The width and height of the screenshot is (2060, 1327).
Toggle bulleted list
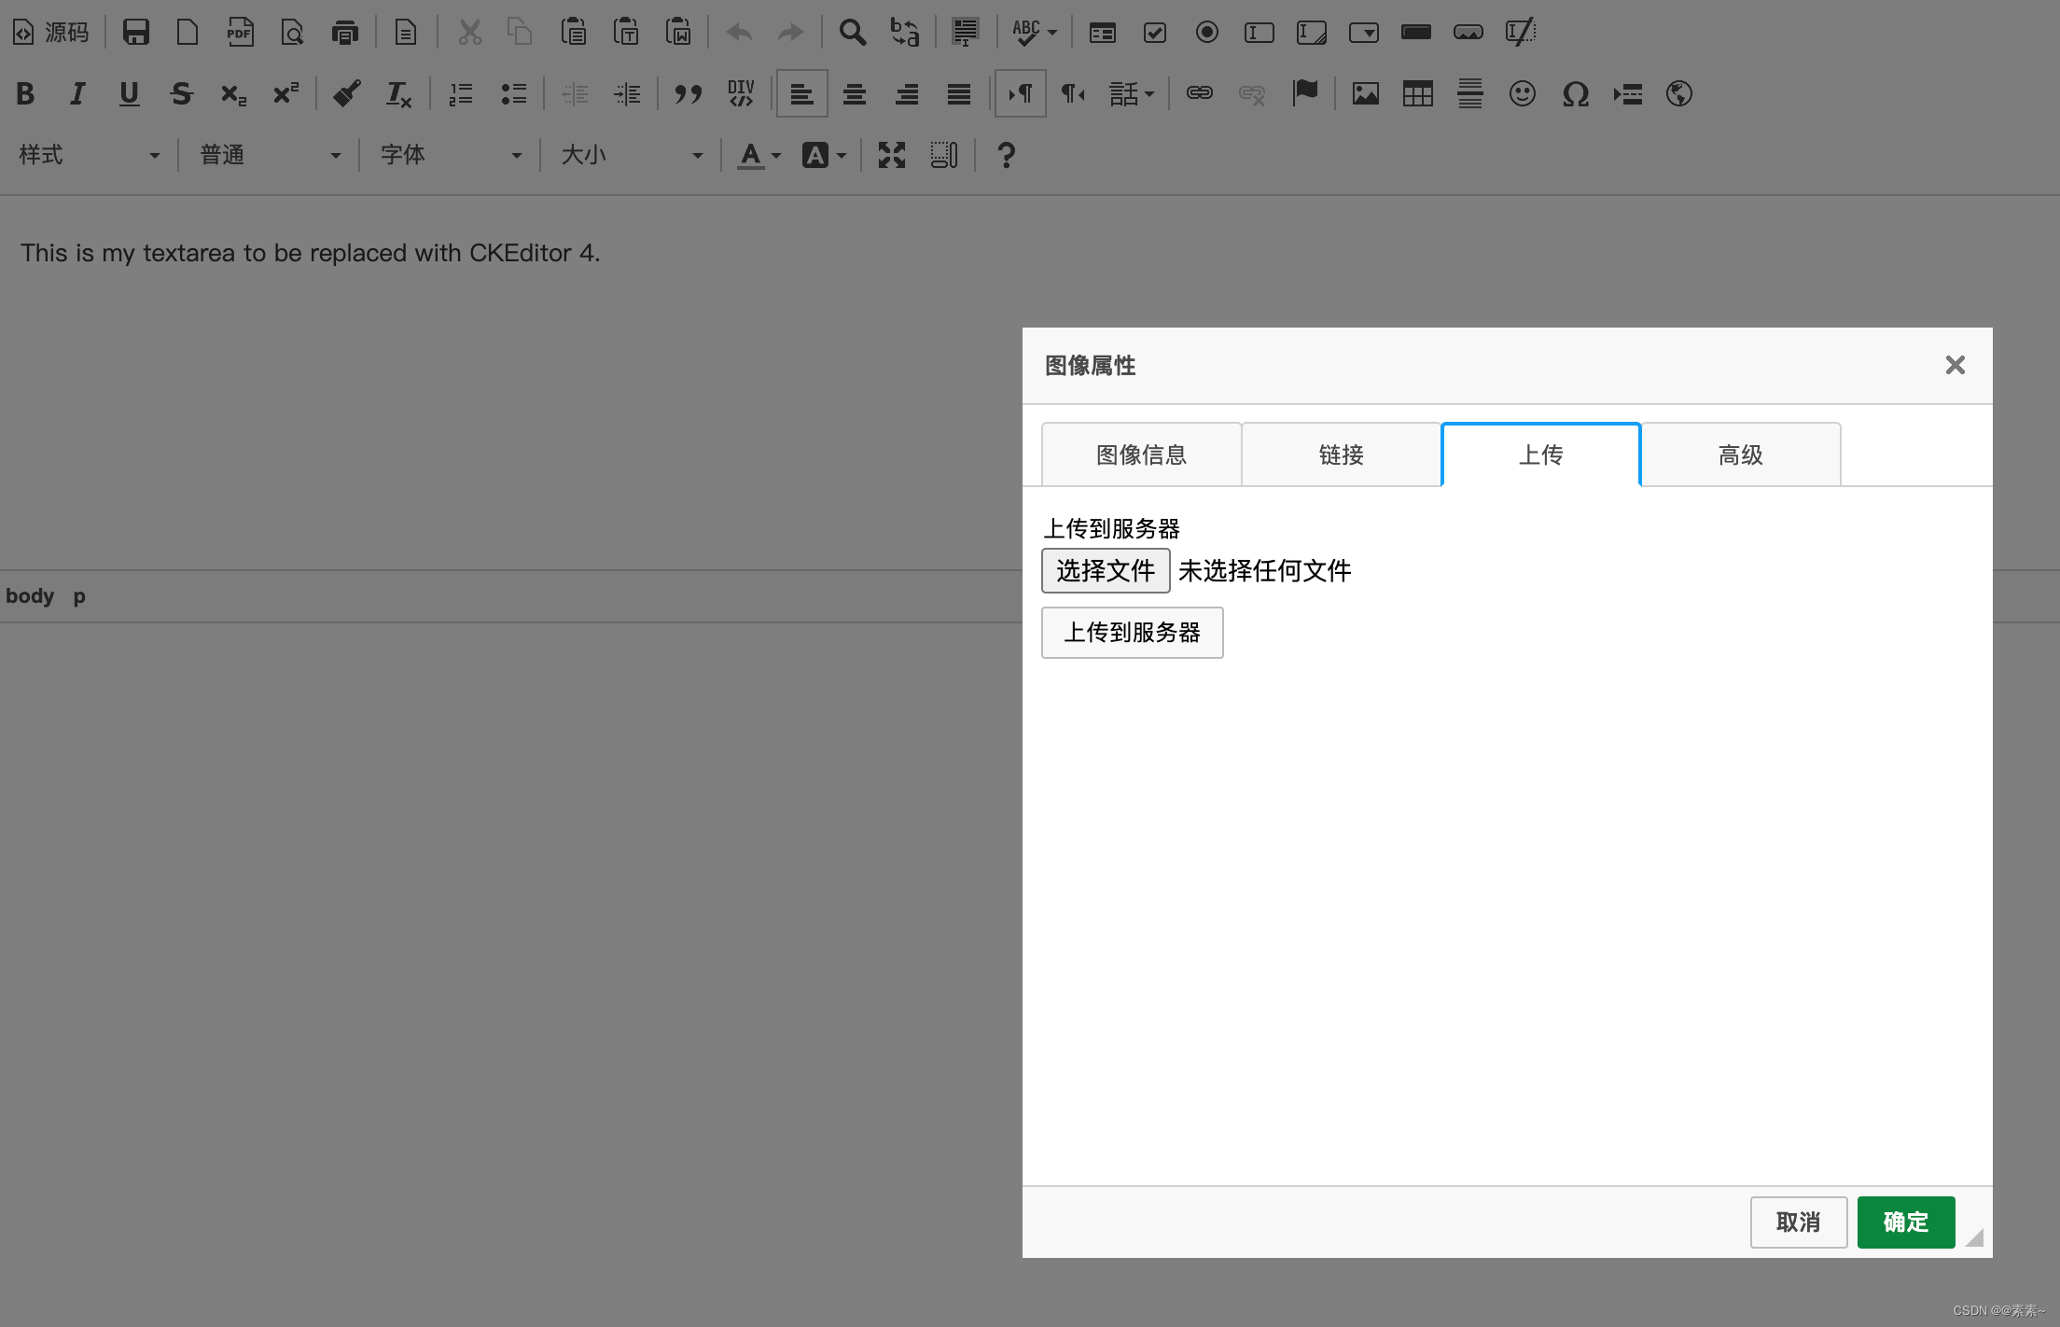(513, 93)
